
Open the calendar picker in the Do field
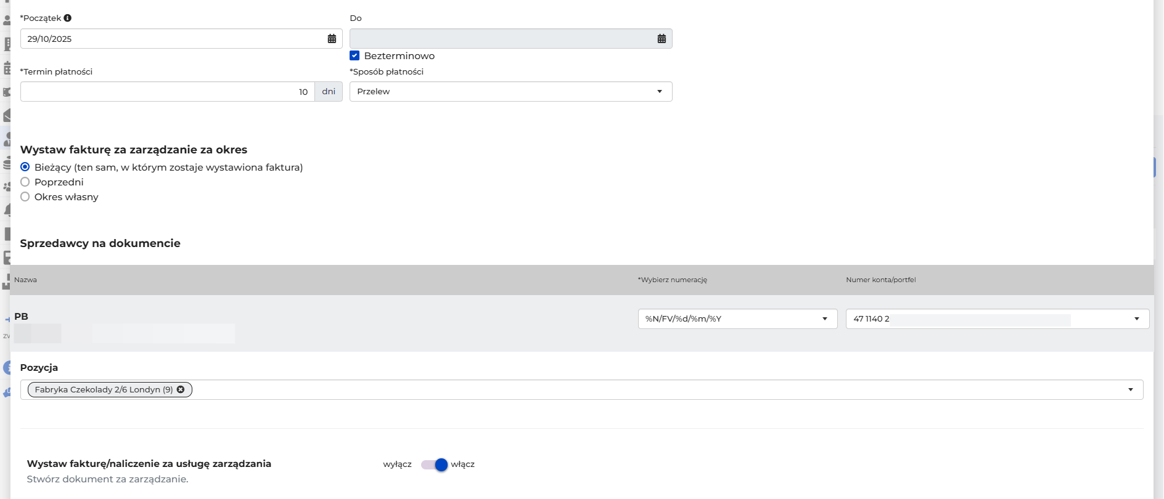coord(662,39)
